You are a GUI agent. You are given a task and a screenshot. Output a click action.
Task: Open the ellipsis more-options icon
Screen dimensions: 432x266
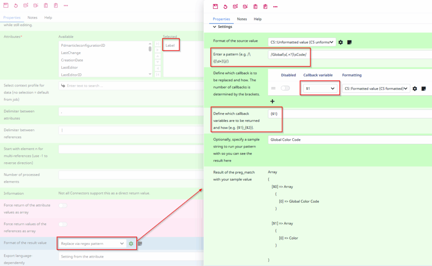276,6
